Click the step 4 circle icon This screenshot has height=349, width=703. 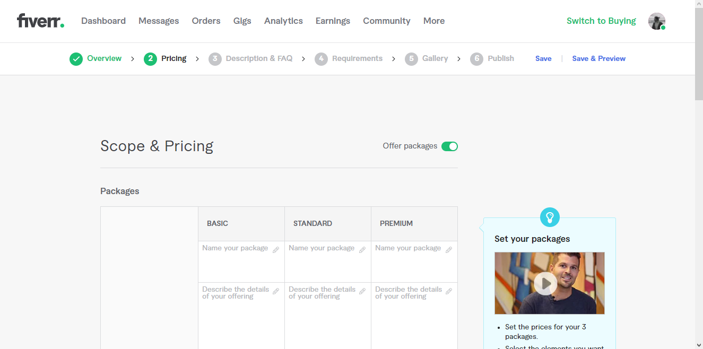pos(321,59)
